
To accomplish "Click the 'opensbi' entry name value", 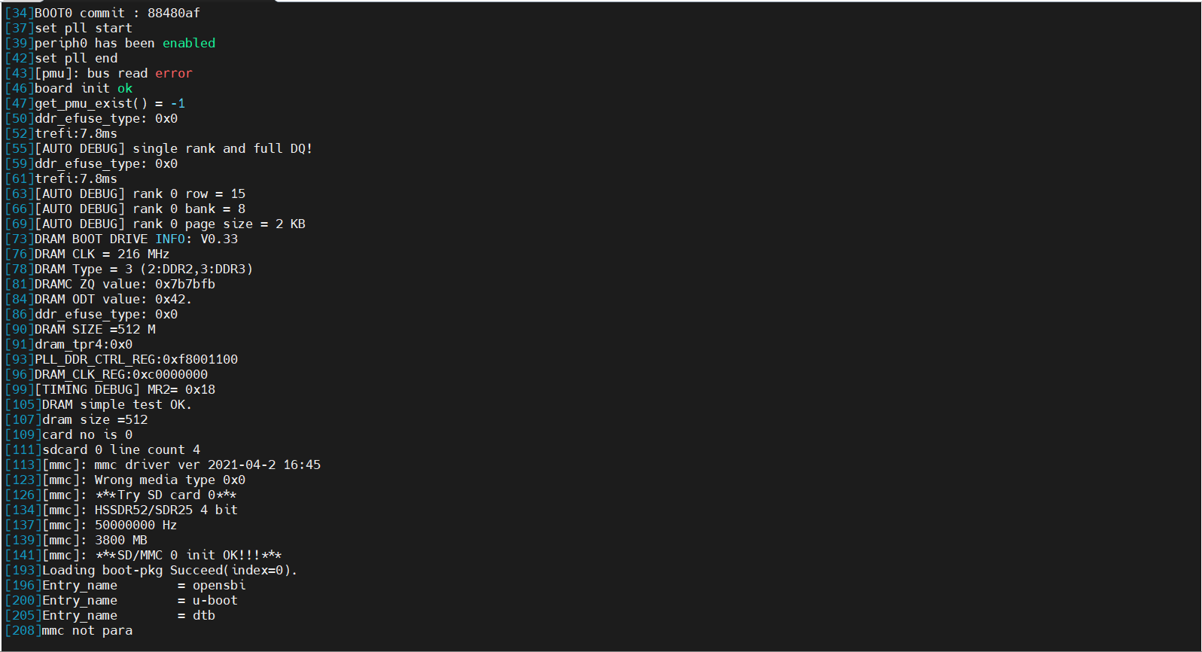I will (219, 585).
